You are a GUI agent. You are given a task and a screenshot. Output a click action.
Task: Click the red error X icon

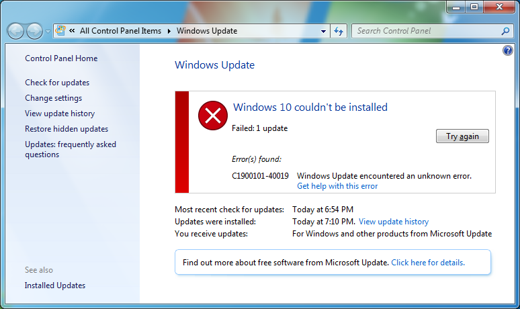[213, 116]
